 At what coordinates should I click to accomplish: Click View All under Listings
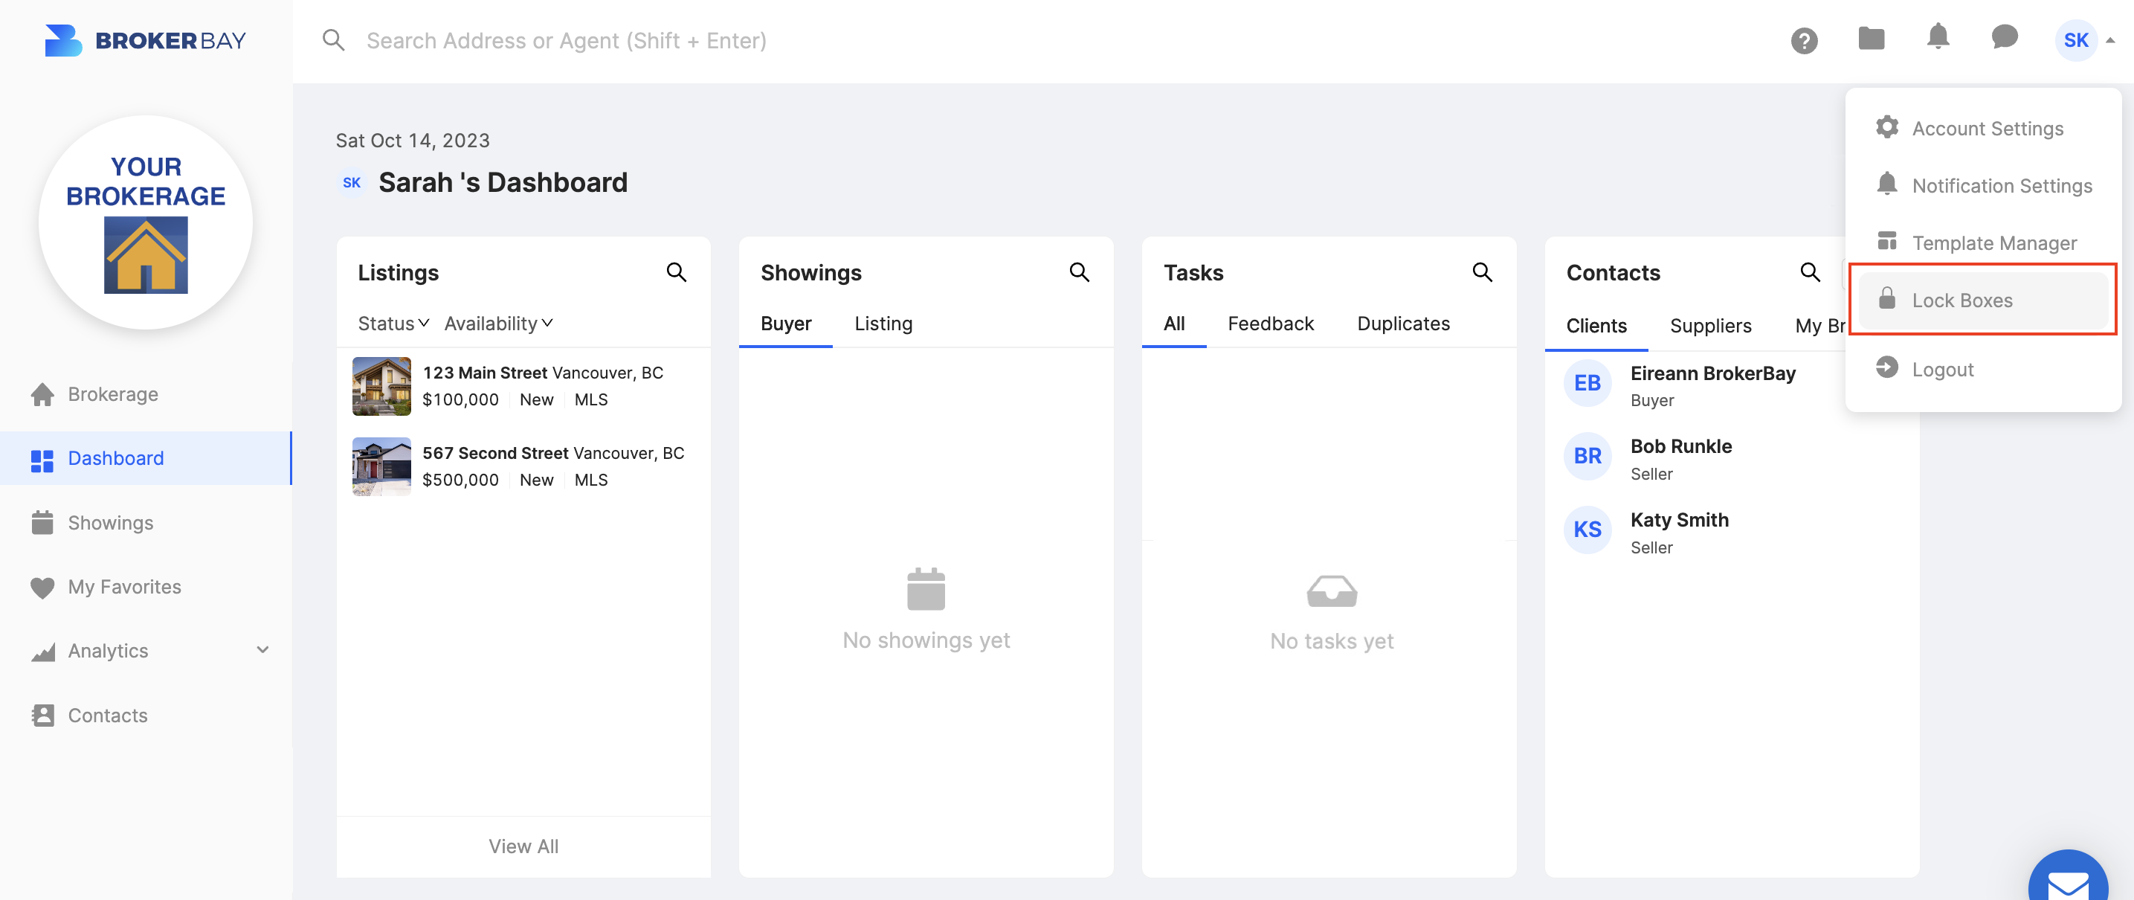523,846
